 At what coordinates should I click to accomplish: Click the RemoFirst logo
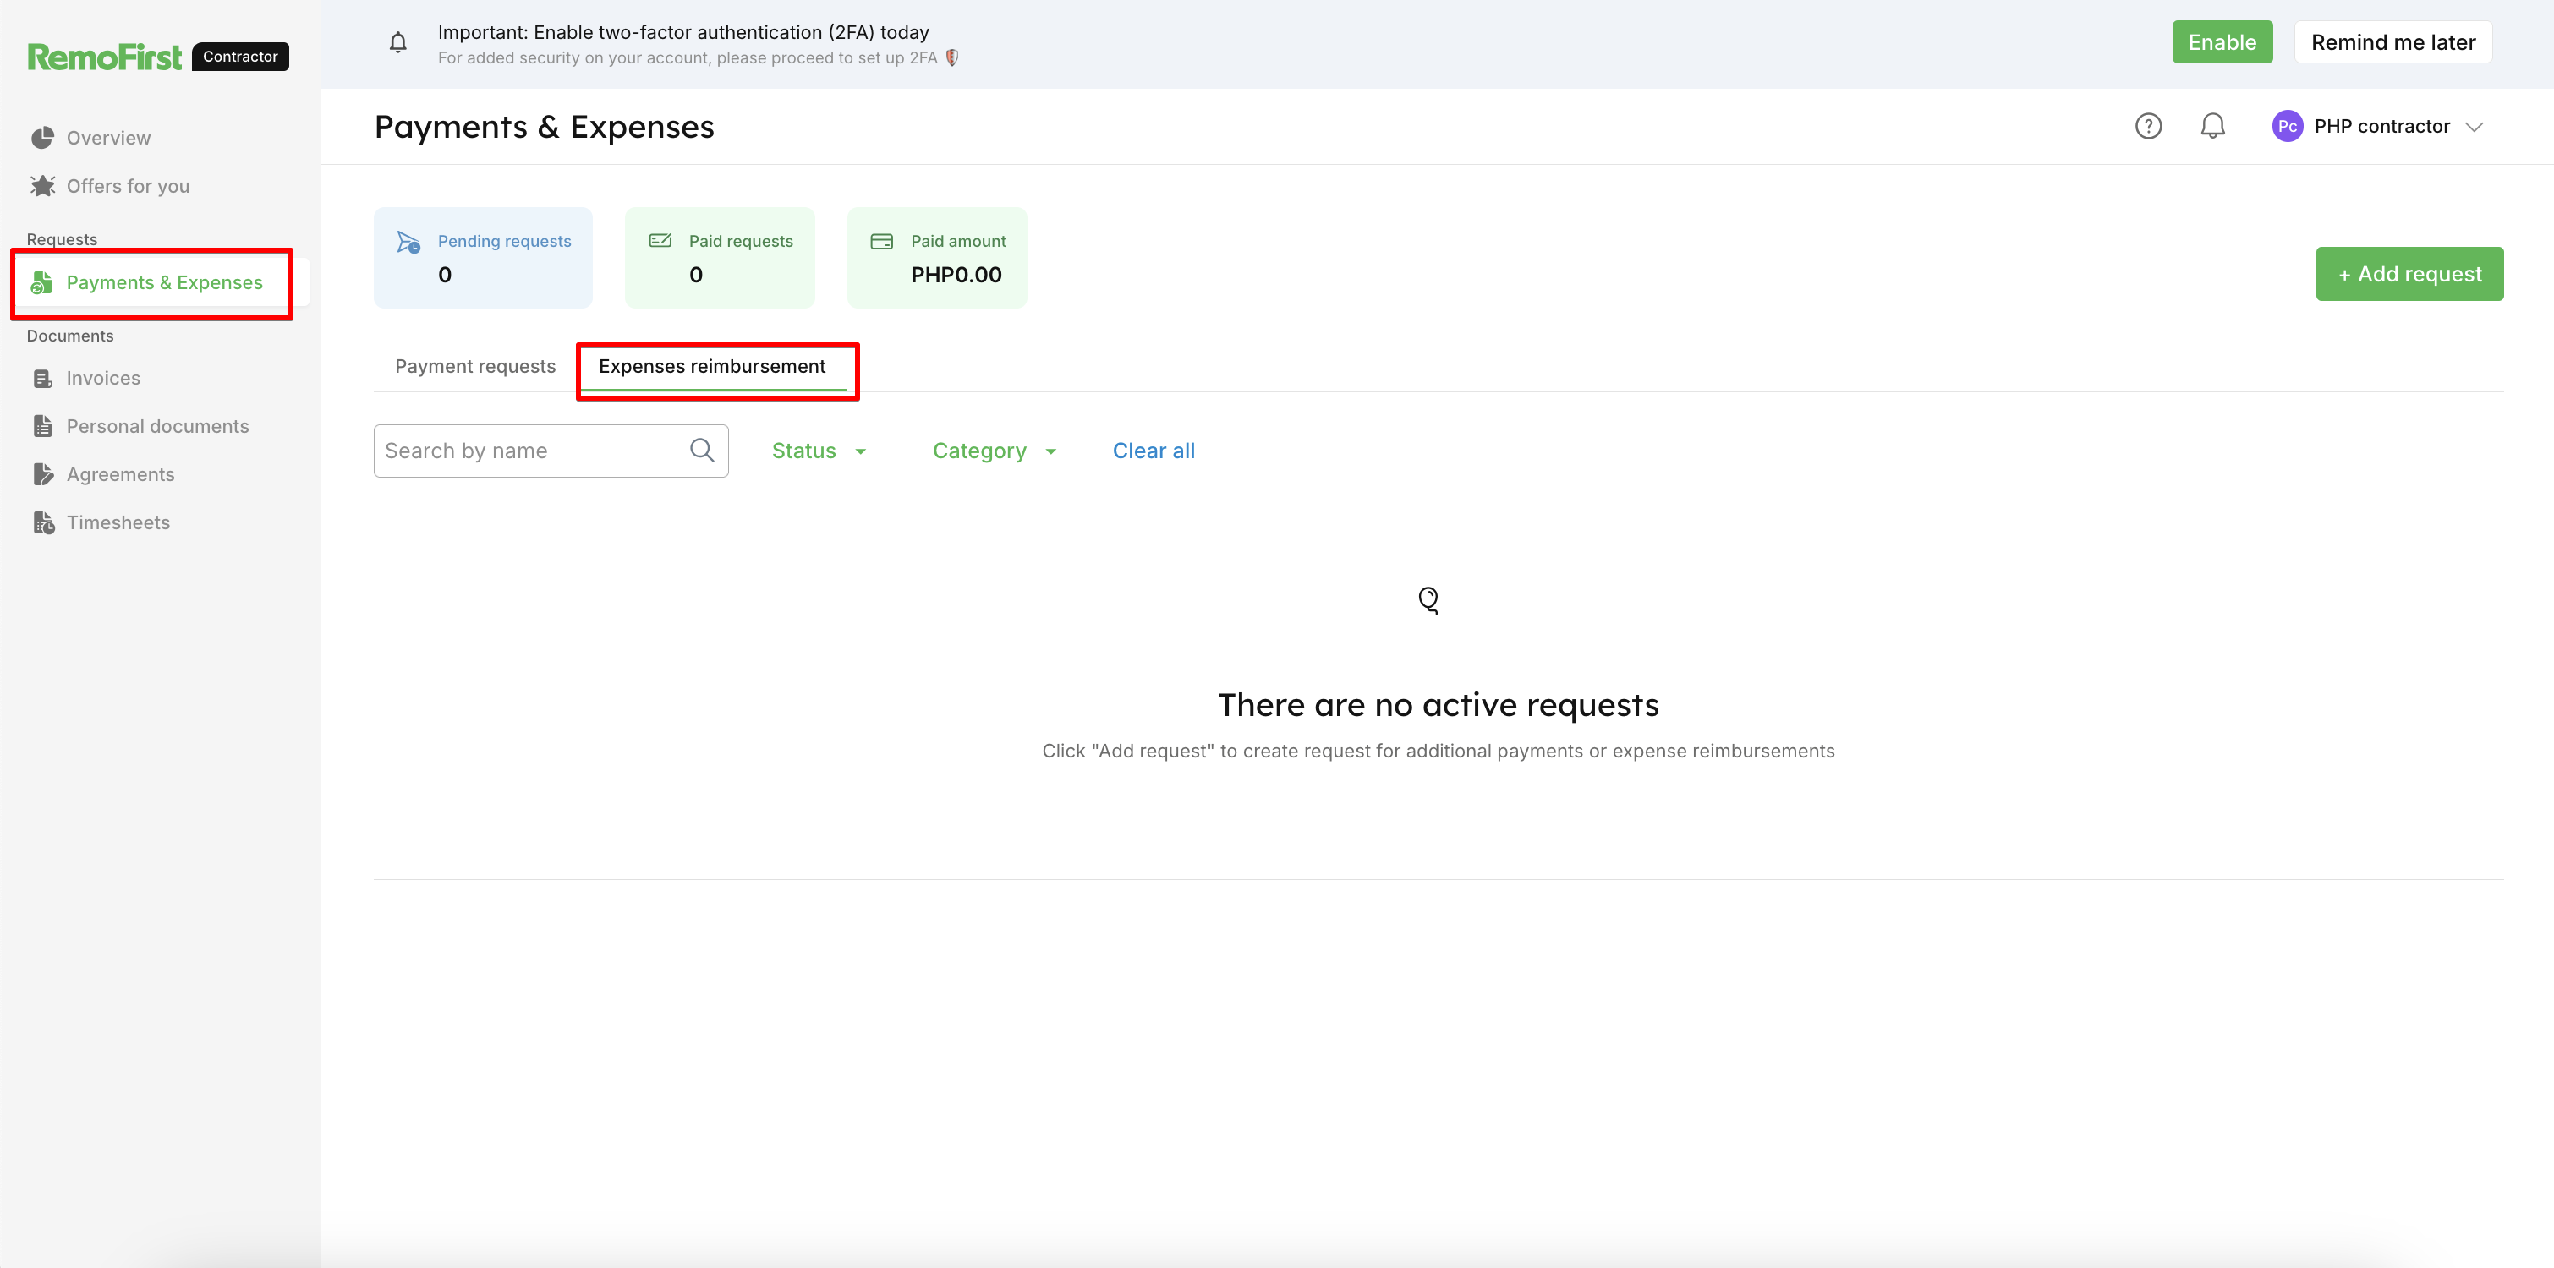point(104,57)
